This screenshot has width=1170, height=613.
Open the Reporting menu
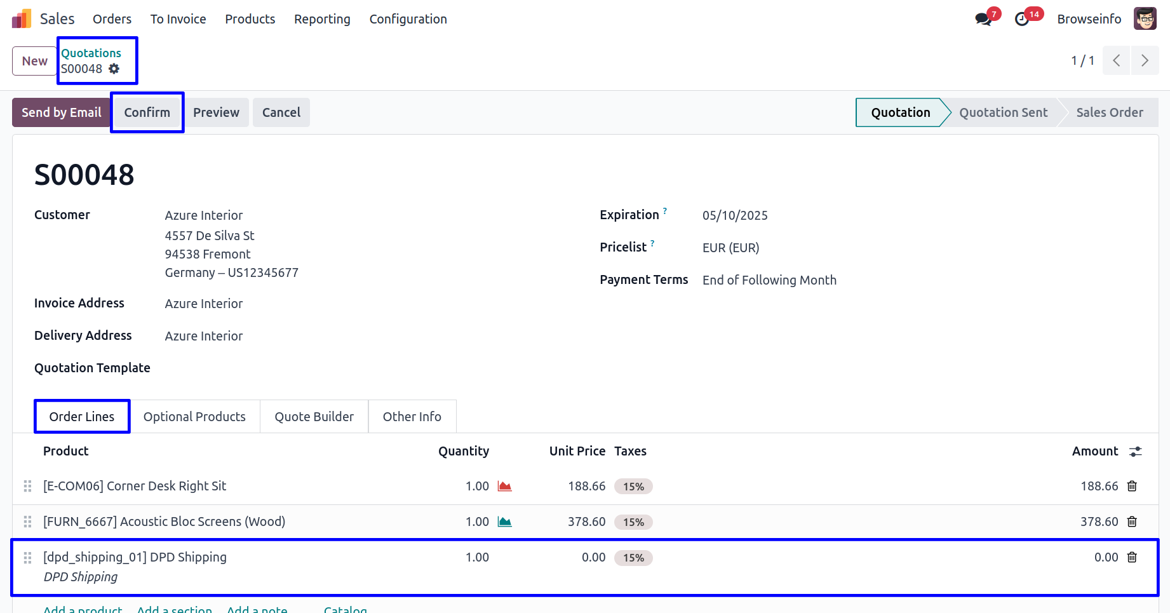[322, 19]
